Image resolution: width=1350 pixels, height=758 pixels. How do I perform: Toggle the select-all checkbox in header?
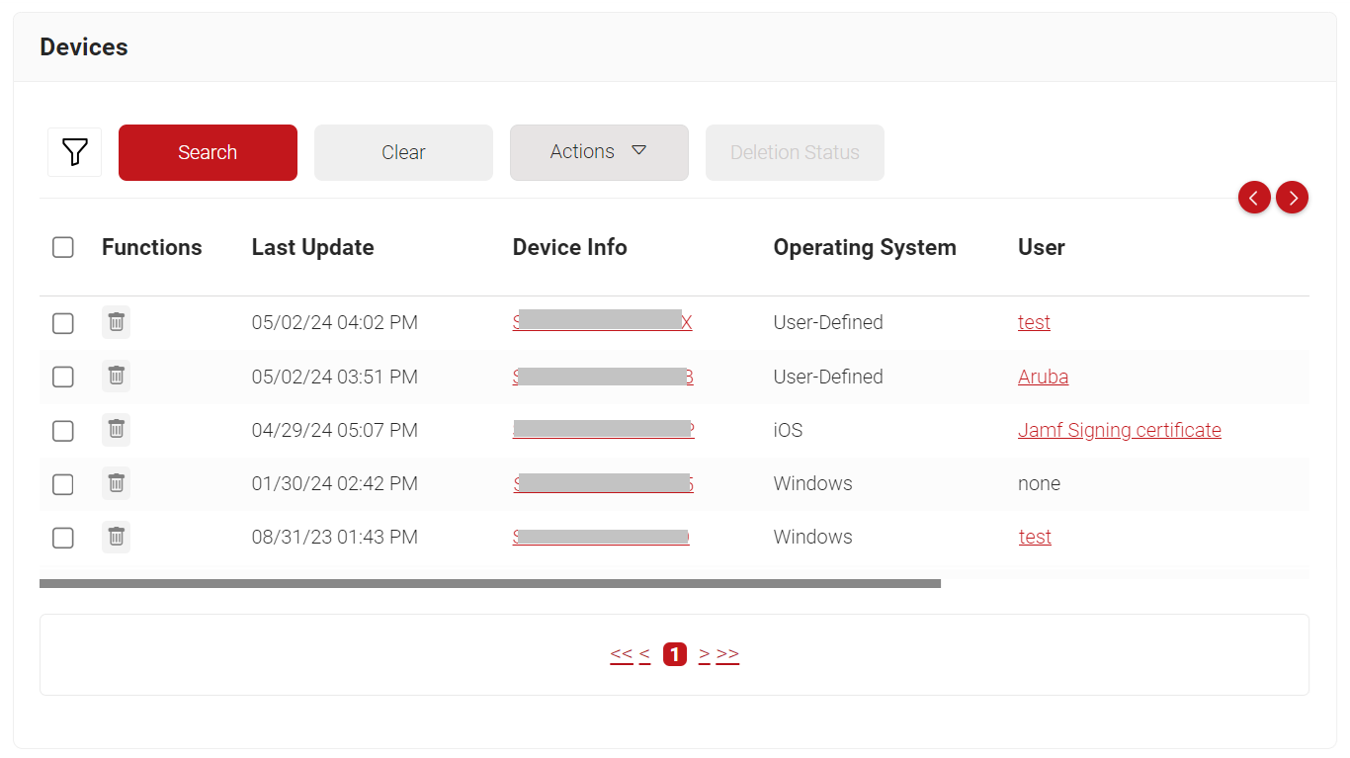point(63,247)
